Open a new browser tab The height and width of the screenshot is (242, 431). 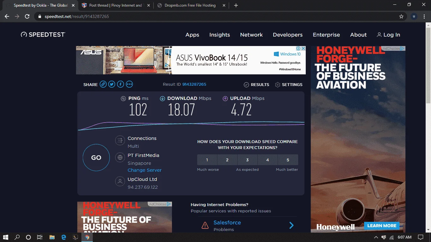pos(236,5)
